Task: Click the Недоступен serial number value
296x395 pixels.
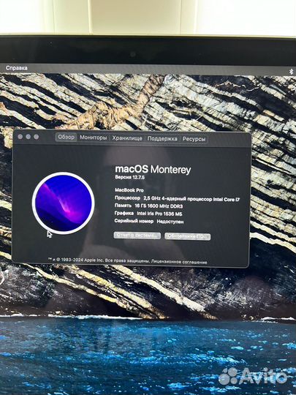Action: coord(170,222)
